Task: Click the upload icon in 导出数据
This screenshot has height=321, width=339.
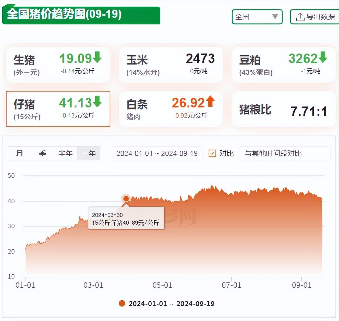Action: (x=300, y=17)
